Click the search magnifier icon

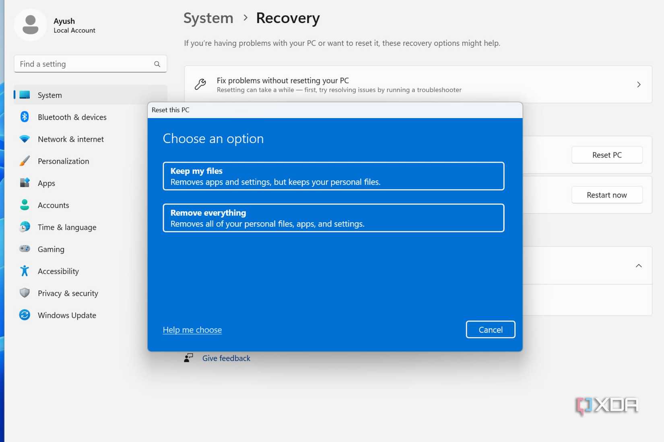(x=157, y=64)
